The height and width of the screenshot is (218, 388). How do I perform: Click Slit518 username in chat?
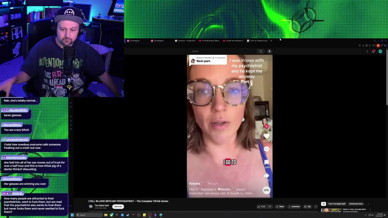[x=17, y=193]
